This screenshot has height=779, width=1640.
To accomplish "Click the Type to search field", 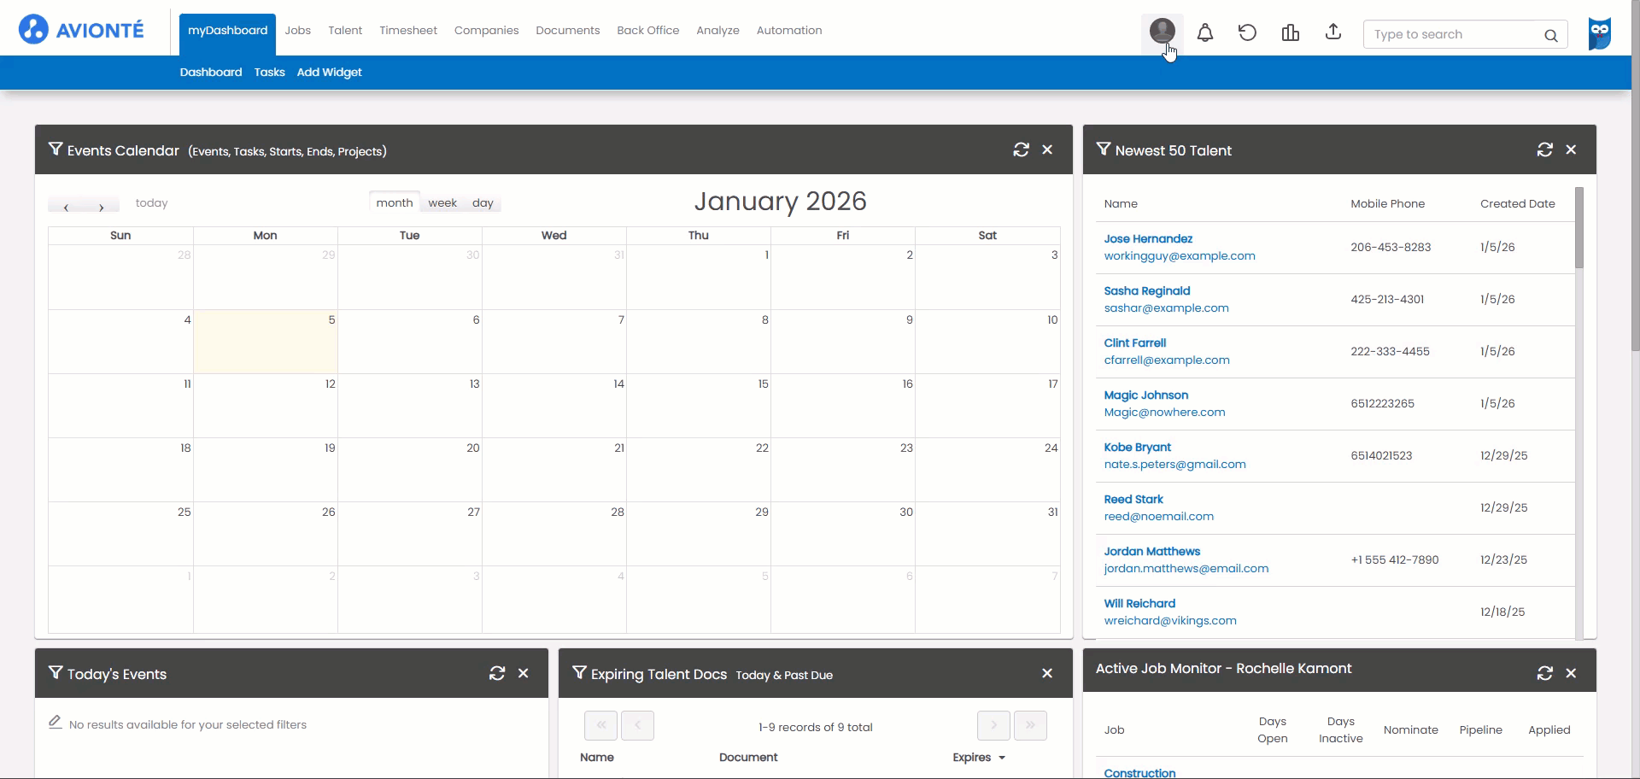I will point(1452,34).
